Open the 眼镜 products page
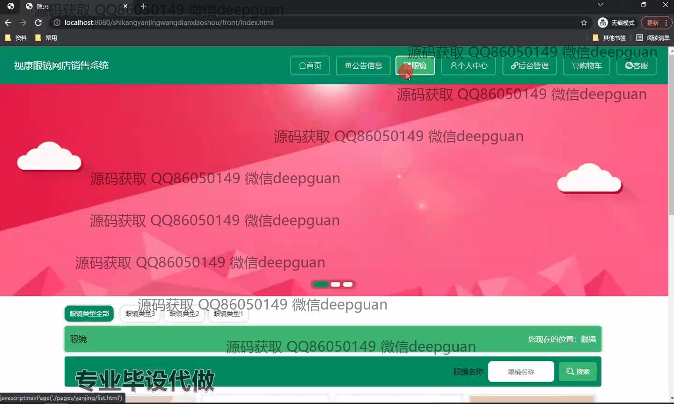 [x=415, y=65]
